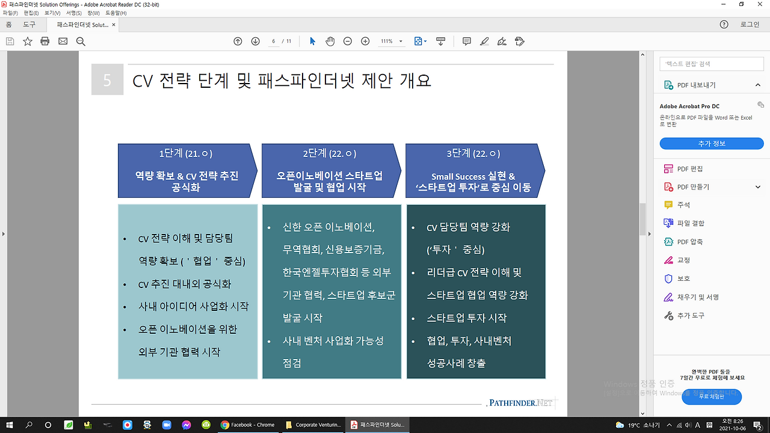Add the document to starred with the star icon

[x=28, y=41]
